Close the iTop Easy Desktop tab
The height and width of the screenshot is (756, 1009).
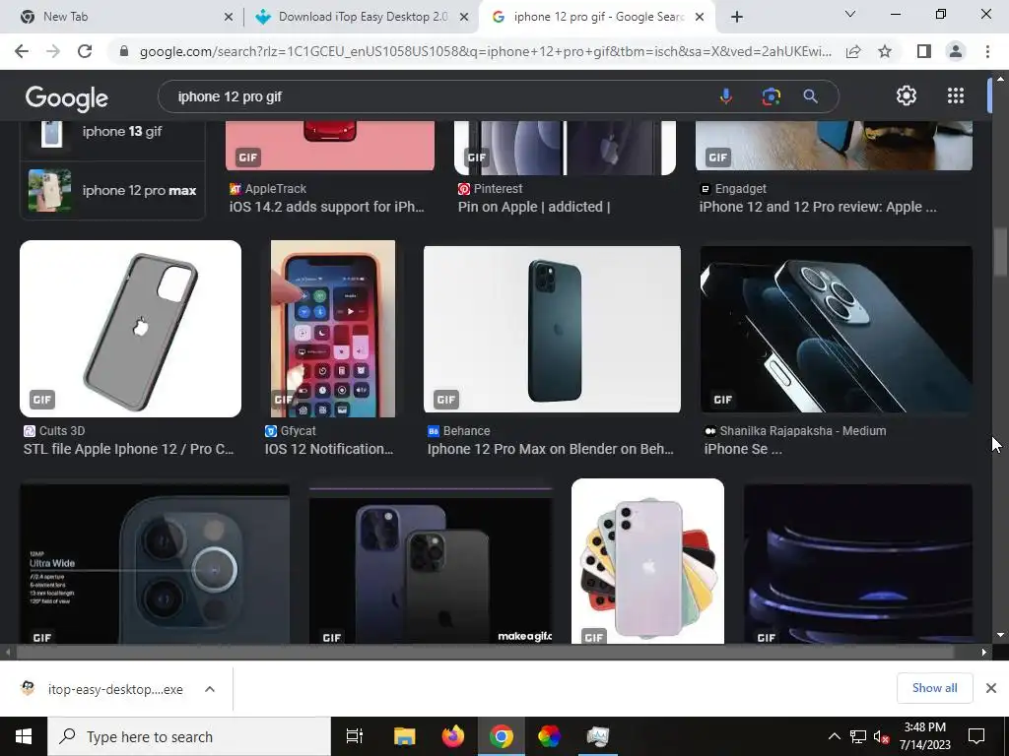pos(464,17)
